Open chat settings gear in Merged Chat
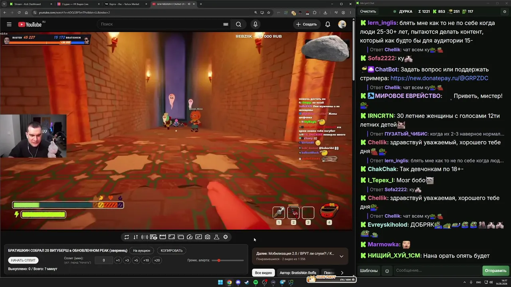The image size is (511, 287). [505, 12]
